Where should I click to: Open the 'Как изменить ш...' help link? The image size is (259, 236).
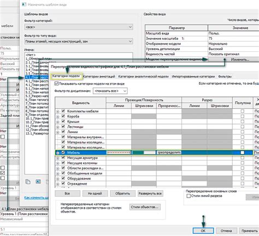point(36,197)
